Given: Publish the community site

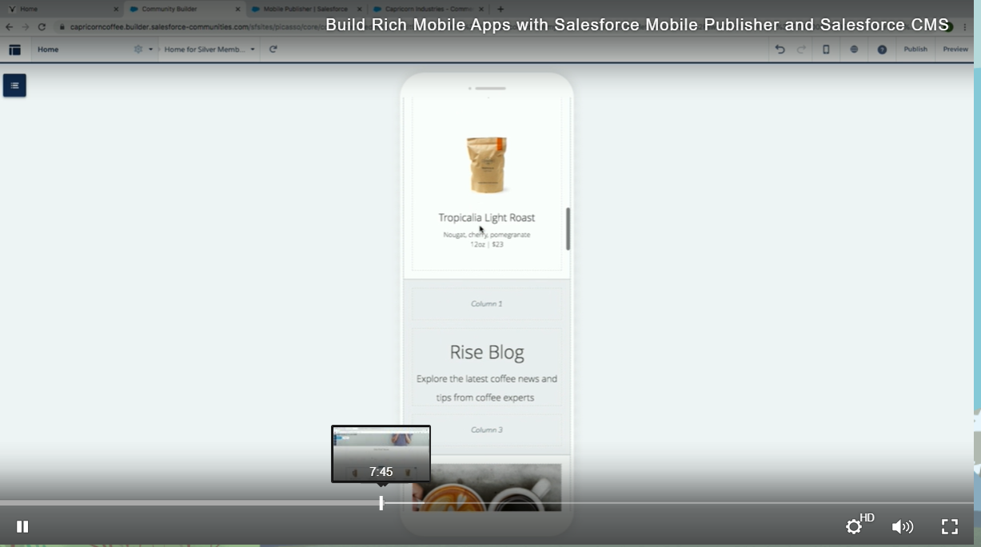Looking at the screenshot, I should (x=915, y=50).
